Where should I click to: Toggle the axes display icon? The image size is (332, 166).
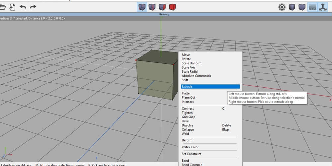[323, 7]
